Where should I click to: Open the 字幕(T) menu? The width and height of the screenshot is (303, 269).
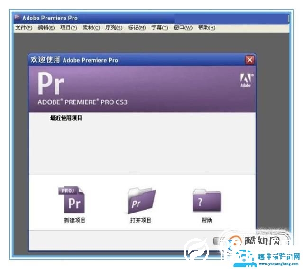click(x=160, y=28)
